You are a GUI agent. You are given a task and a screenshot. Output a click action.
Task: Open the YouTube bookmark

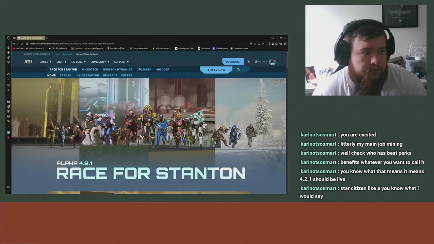coord(18,48)
